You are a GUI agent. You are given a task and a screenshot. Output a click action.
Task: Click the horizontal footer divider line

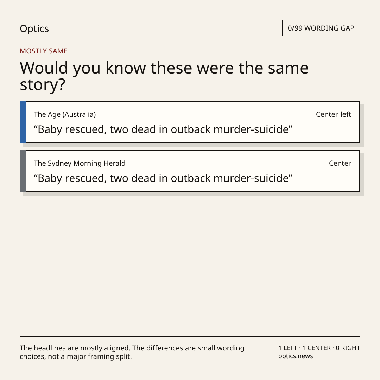[190, 336]
